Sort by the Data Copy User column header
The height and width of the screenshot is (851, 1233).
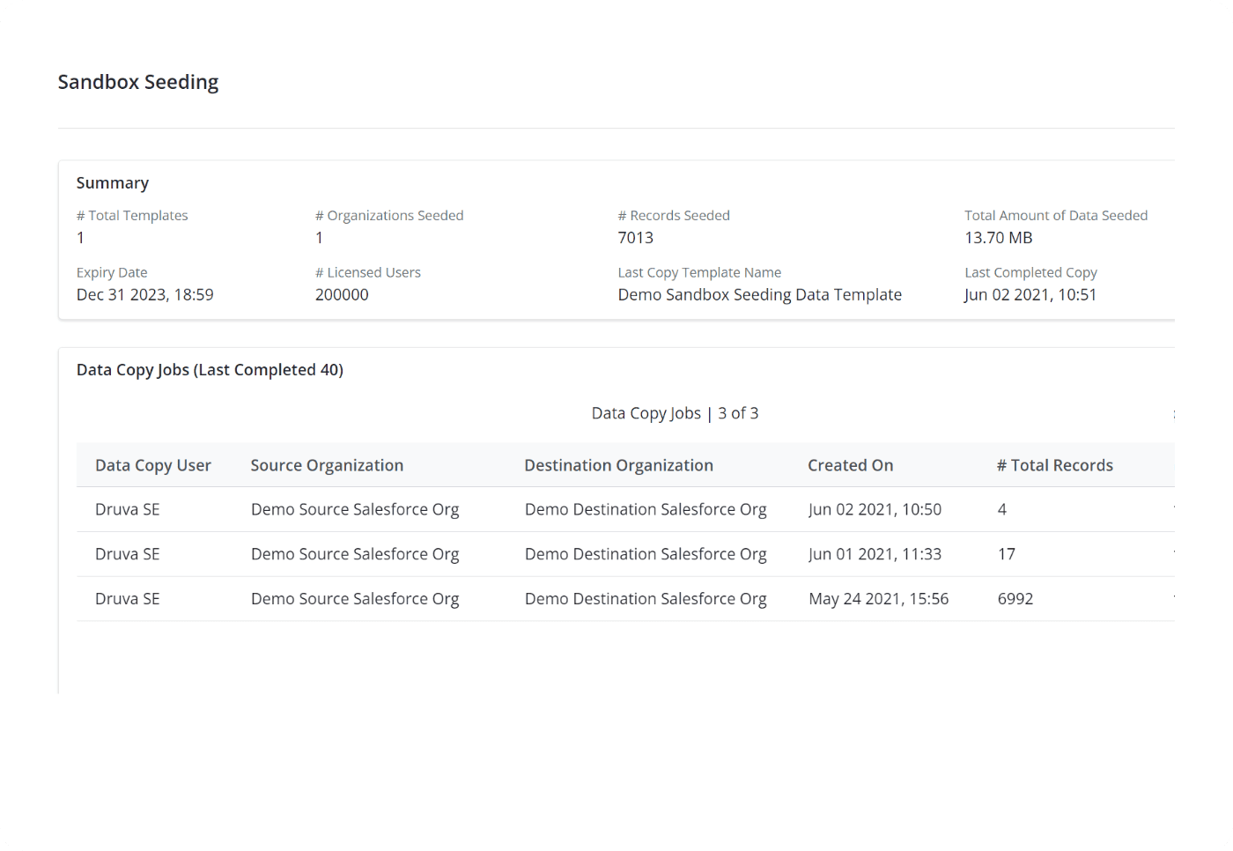[153, 465]
